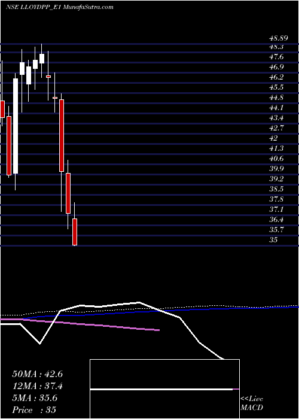Screen dimensions: 299x419
Task: Click the NSE LLOYDPP_E1 MunafaSutra.com chart title
Action: (x=60, y=7)
